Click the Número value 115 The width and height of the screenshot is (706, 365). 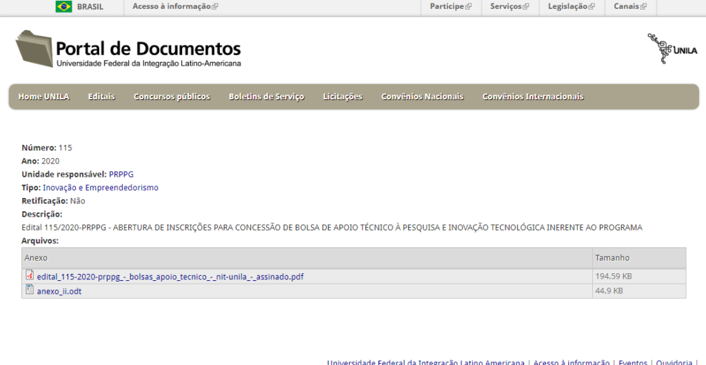coord(65,148)
